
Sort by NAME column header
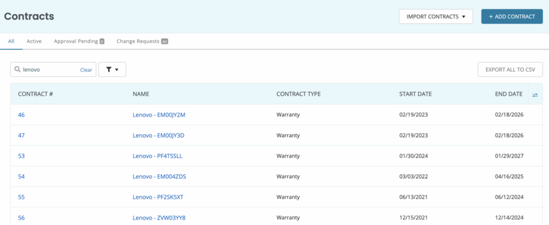(x=141, y=94)
